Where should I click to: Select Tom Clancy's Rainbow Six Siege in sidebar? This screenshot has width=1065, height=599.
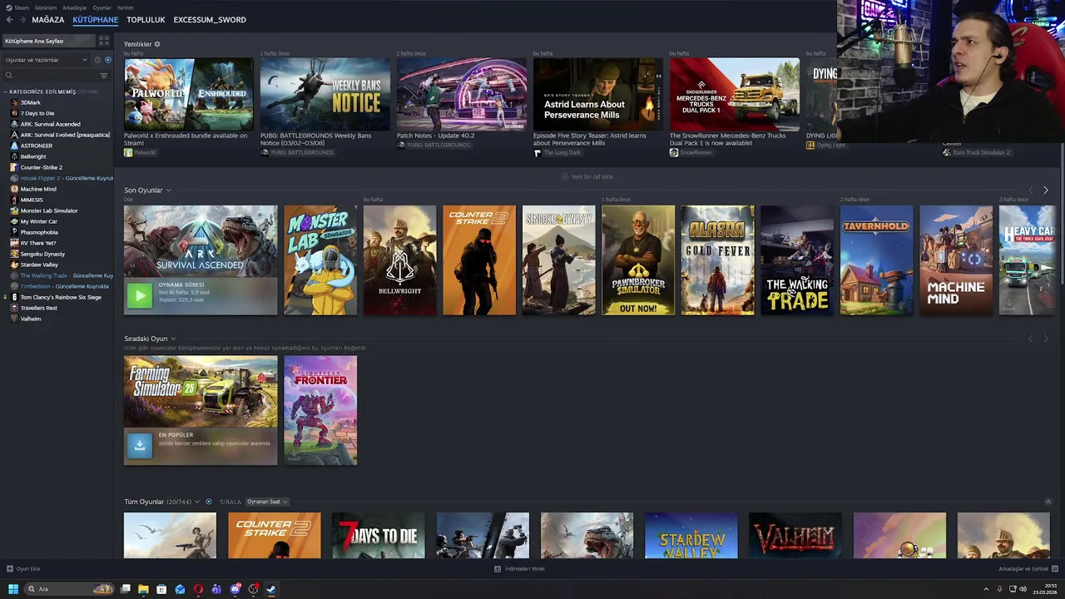(x=60, y=297)
